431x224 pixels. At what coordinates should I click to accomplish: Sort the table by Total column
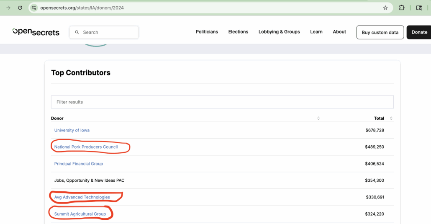pos(391,118)
